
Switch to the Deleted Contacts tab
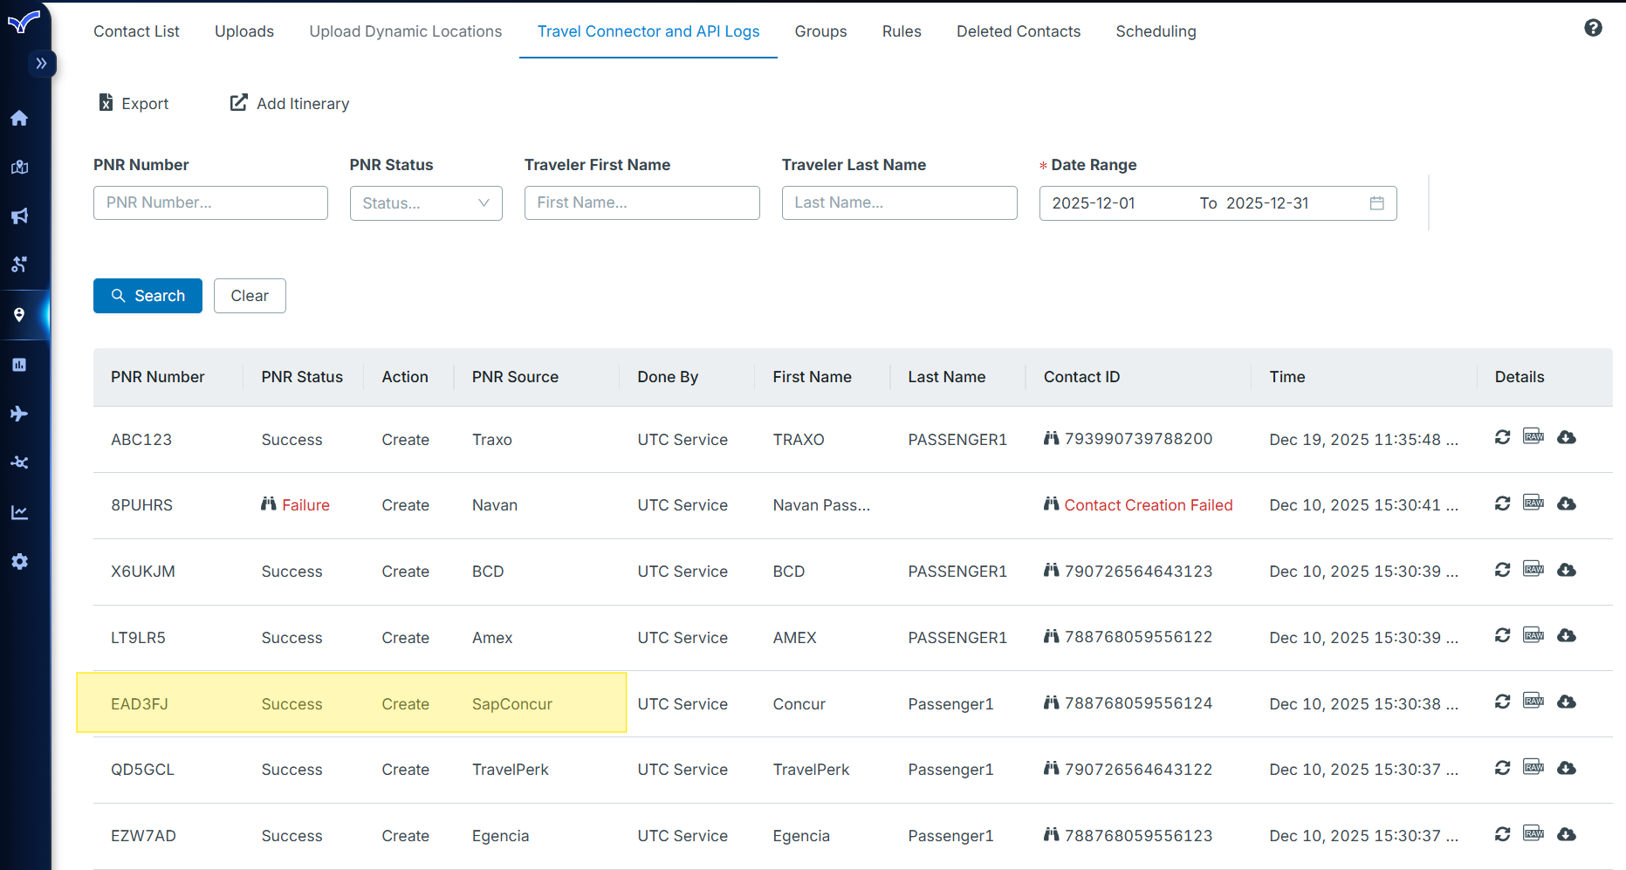pyautogui.click(x=1018, y=31)
